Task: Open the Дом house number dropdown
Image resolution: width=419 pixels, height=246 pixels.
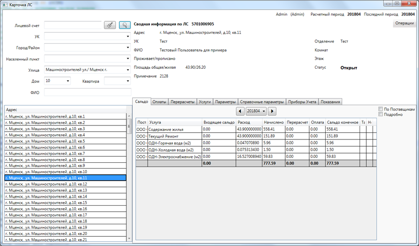Action: pyautogui.click(x=67, y=81)
